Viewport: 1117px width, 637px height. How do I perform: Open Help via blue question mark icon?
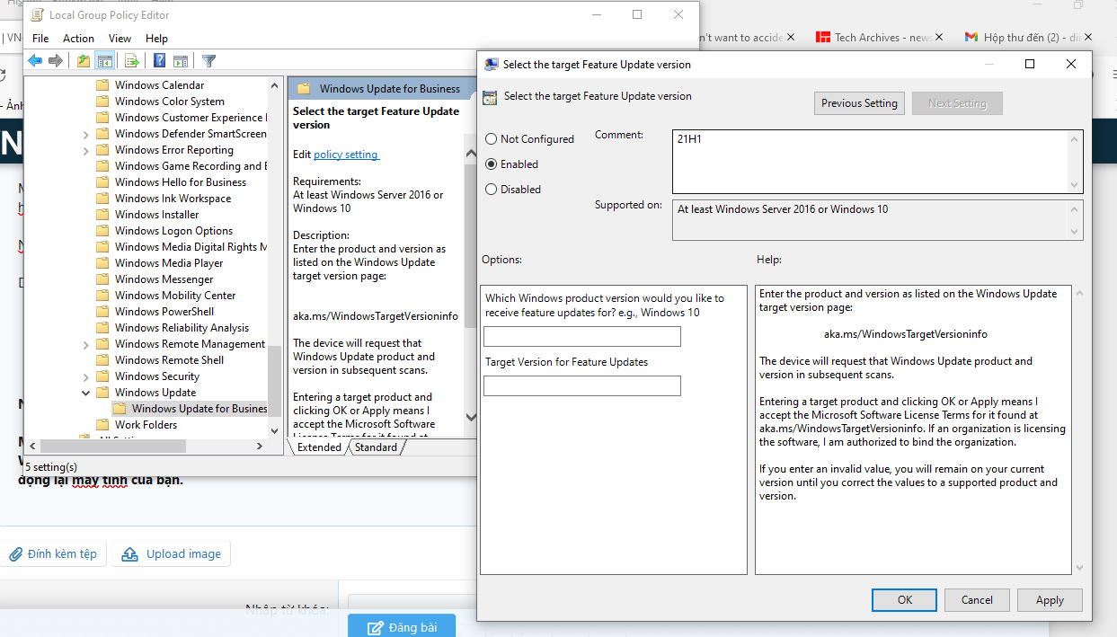159,61
